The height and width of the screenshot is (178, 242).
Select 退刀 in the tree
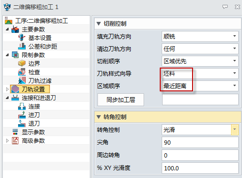click(34, 124)
